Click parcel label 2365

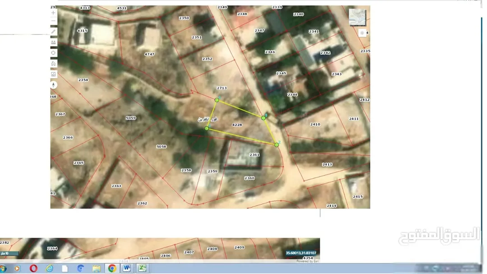tap(78, 163)
